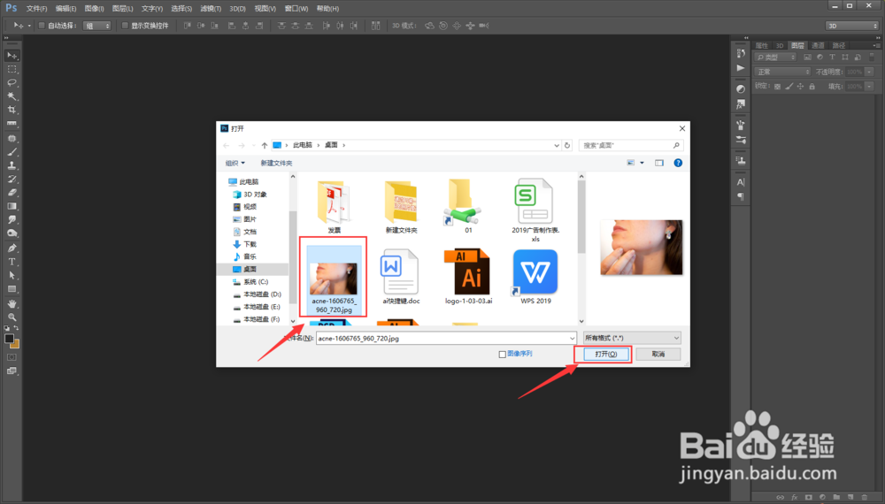Open the Adjustments panel icon
The width and height of the screenshot is (885, 504).
point(741,89)
